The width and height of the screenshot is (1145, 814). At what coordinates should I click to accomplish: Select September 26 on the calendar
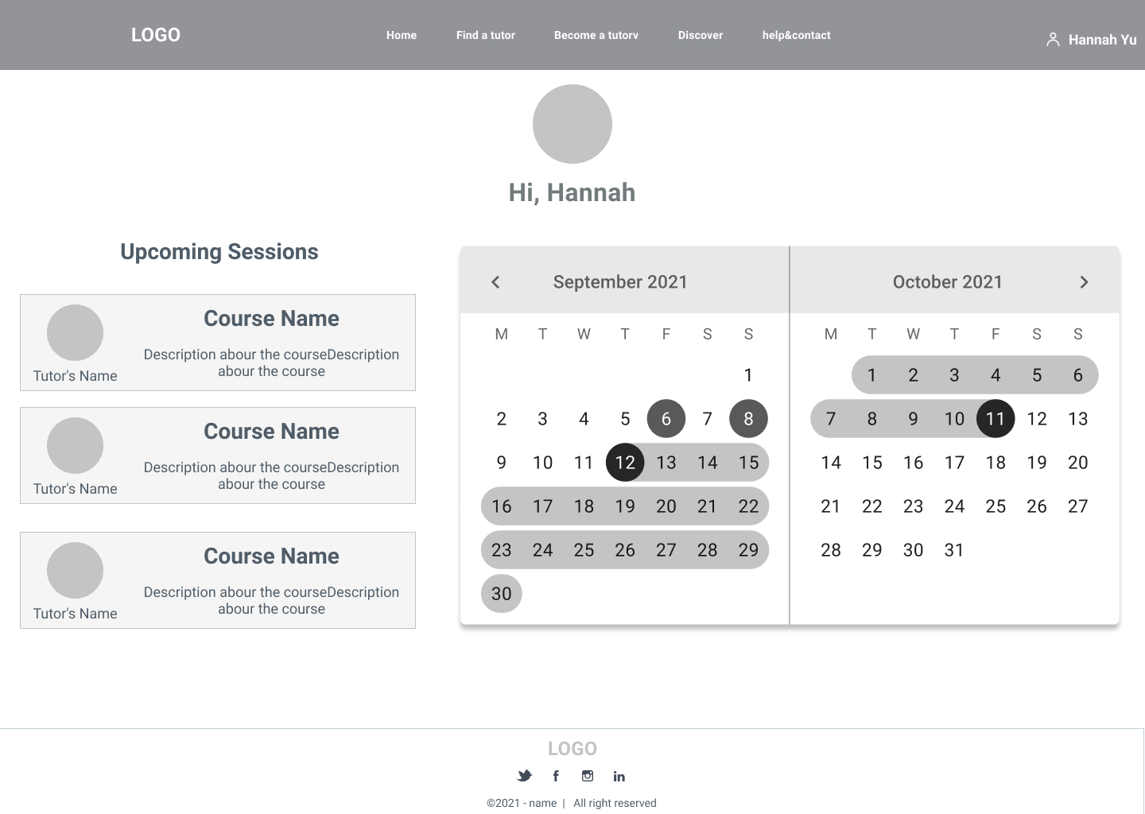625,550
